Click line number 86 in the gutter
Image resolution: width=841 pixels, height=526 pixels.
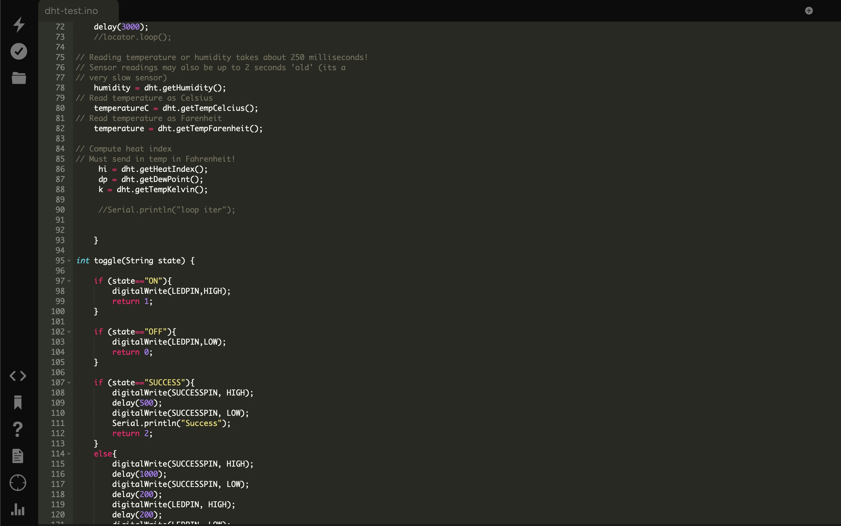point(60,169)
